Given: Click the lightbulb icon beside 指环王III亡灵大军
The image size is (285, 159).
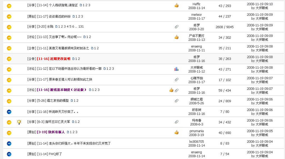Looking at the screenshot, I should coord(19,122).
